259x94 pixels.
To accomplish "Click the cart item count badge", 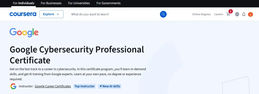I will point(231,11).
